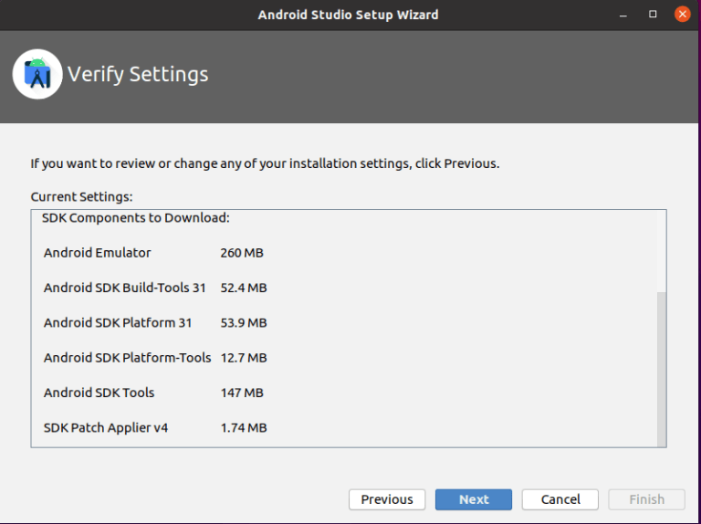Go back with the Previous button

click(386, 499)
